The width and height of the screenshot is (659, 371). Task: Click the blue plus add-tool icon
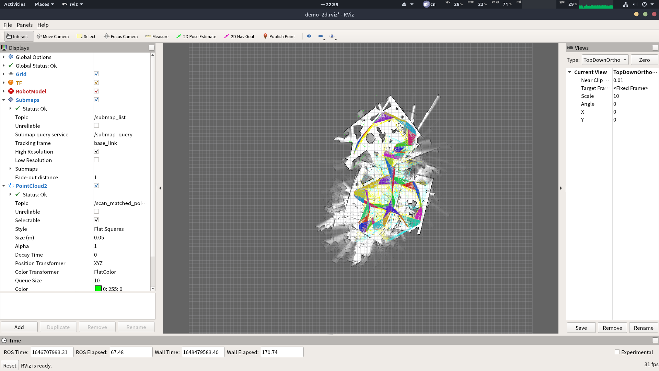[309, 36]
